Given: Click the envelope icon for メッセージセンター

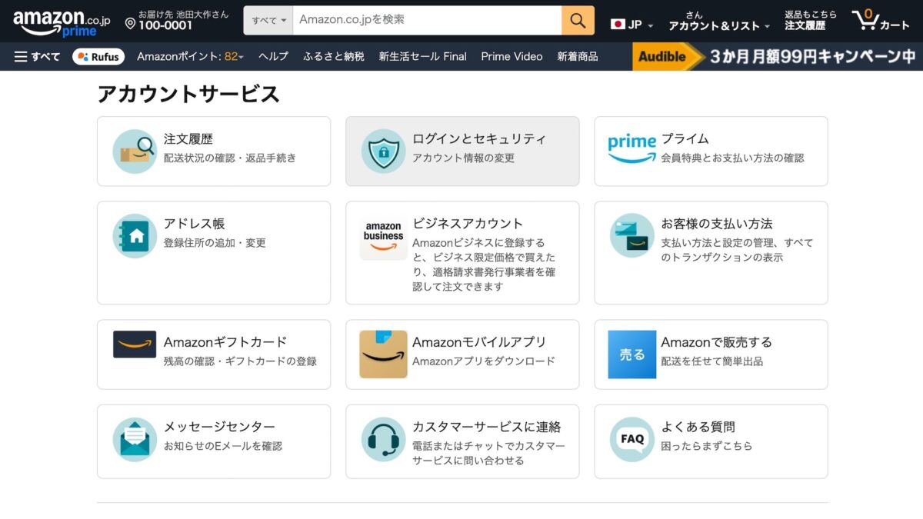Looking at the screenshot, I should pyautogui.click(x=135, y=440).
